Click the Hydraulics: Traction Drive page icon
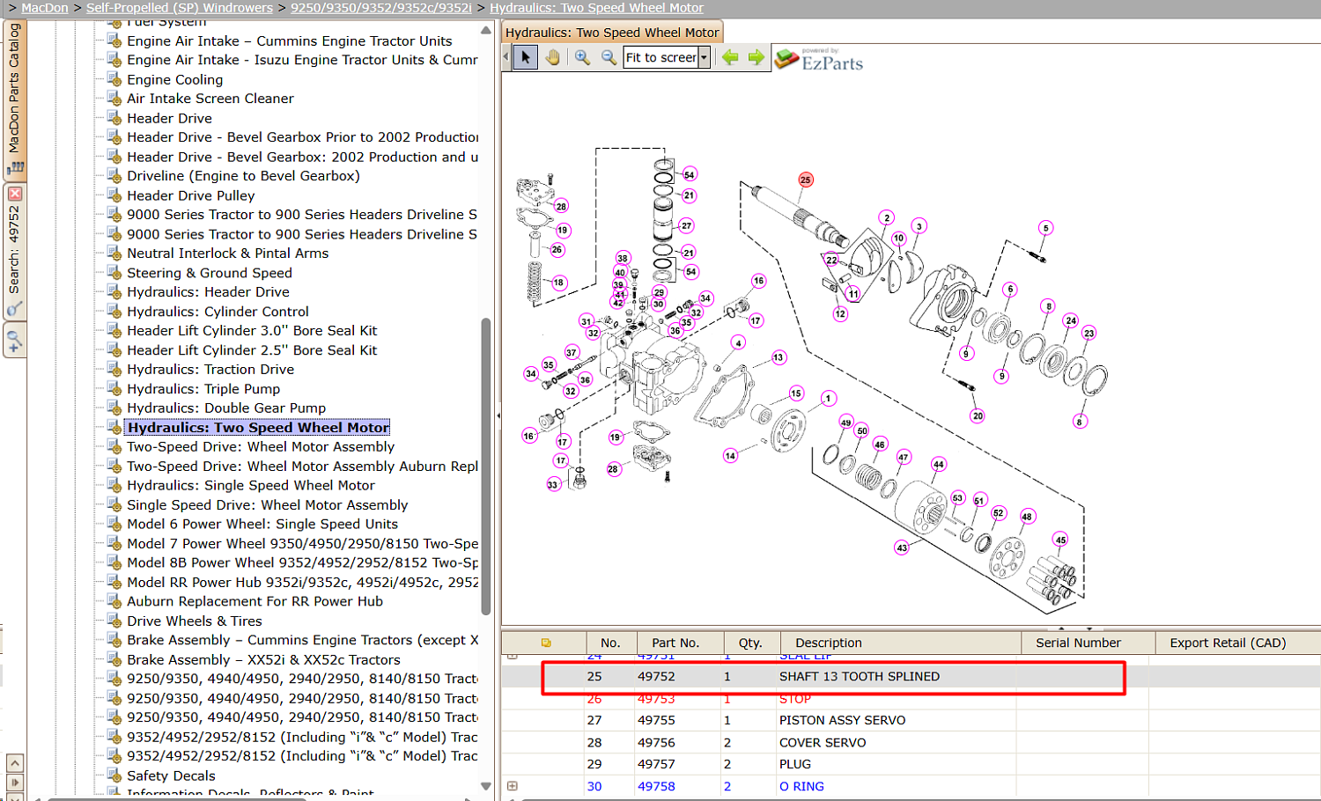The image size is (1321, 801). tap(114, 369)
